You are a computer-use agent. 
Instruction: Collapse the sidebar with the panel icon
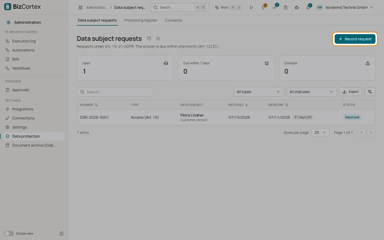pos(62,234)
